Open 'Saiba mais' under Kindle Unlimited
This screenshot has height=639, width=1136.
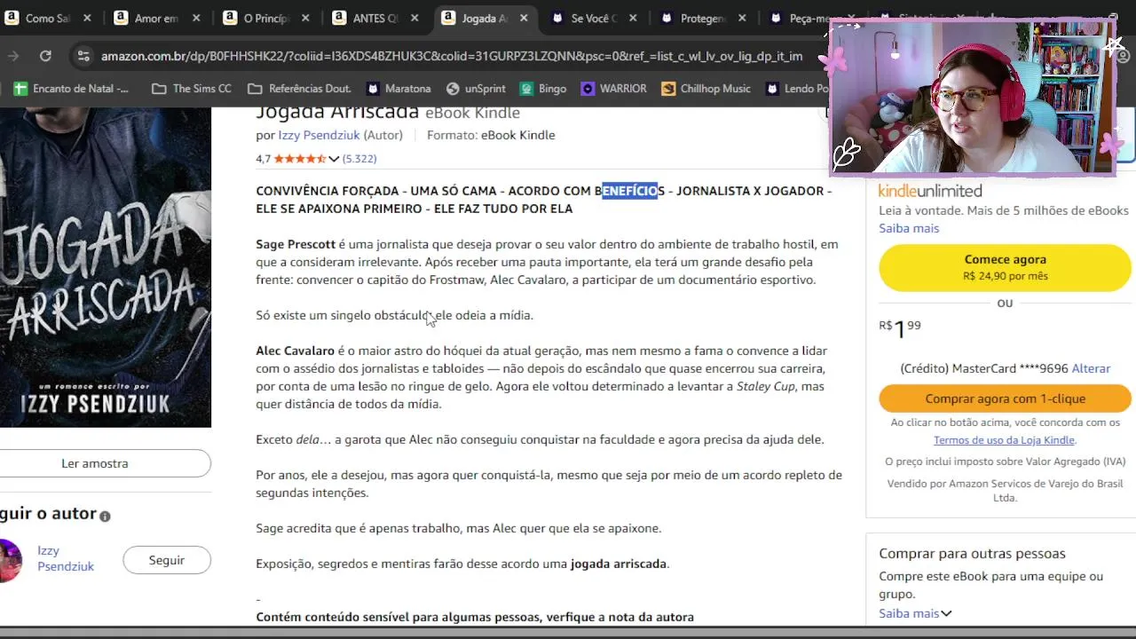point(909,228)
